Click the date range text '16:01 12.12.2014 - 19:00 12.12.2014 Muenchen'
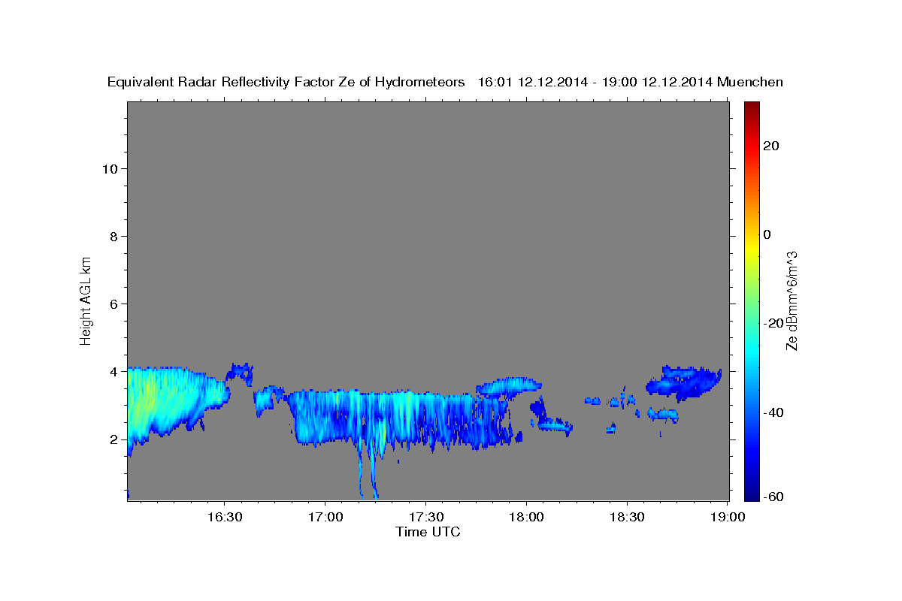The height and width of the screenshot is (601, 902). [631, 83]
